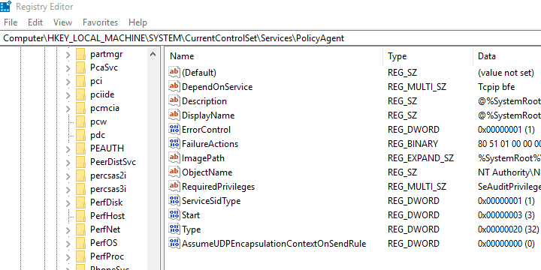Viewport: 541px width, 270px height.
Task: Expand the partmgr tree node
Action: tap(68, 55)
